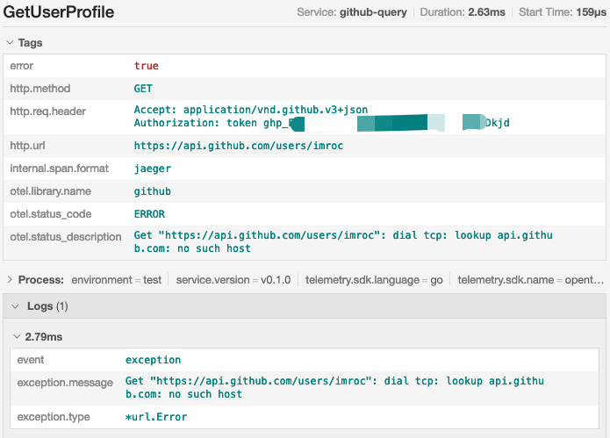Collapse the Tags section chevron

(x=10, y=43)
